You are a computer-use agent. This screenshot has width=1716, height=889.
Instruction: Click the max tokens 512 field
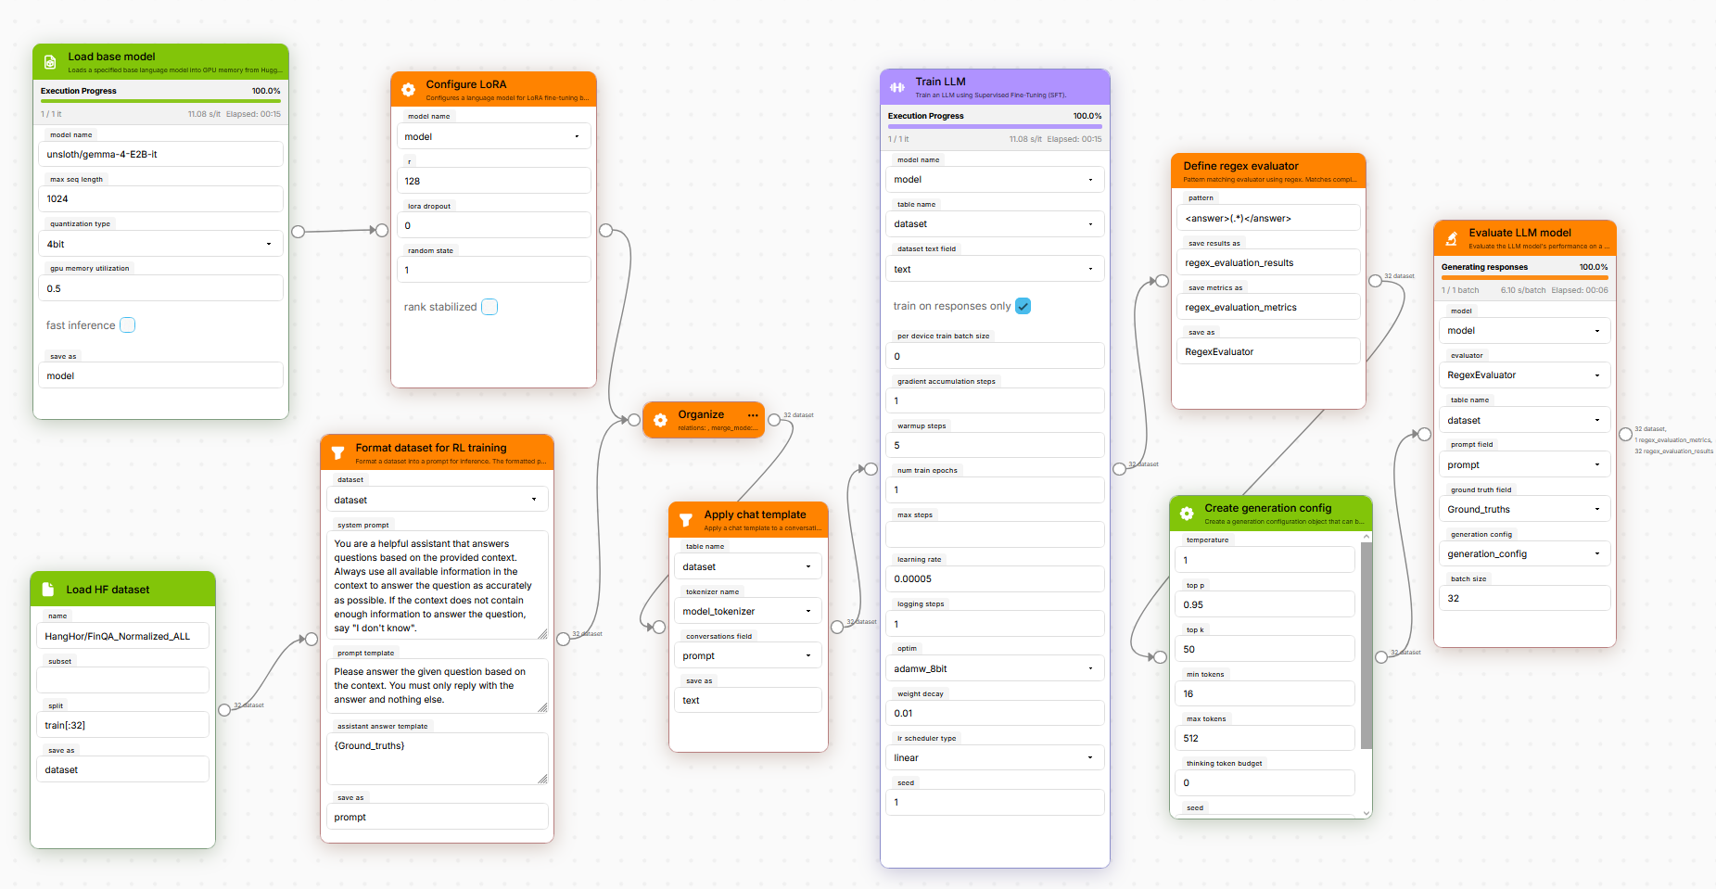(1265, 738)
